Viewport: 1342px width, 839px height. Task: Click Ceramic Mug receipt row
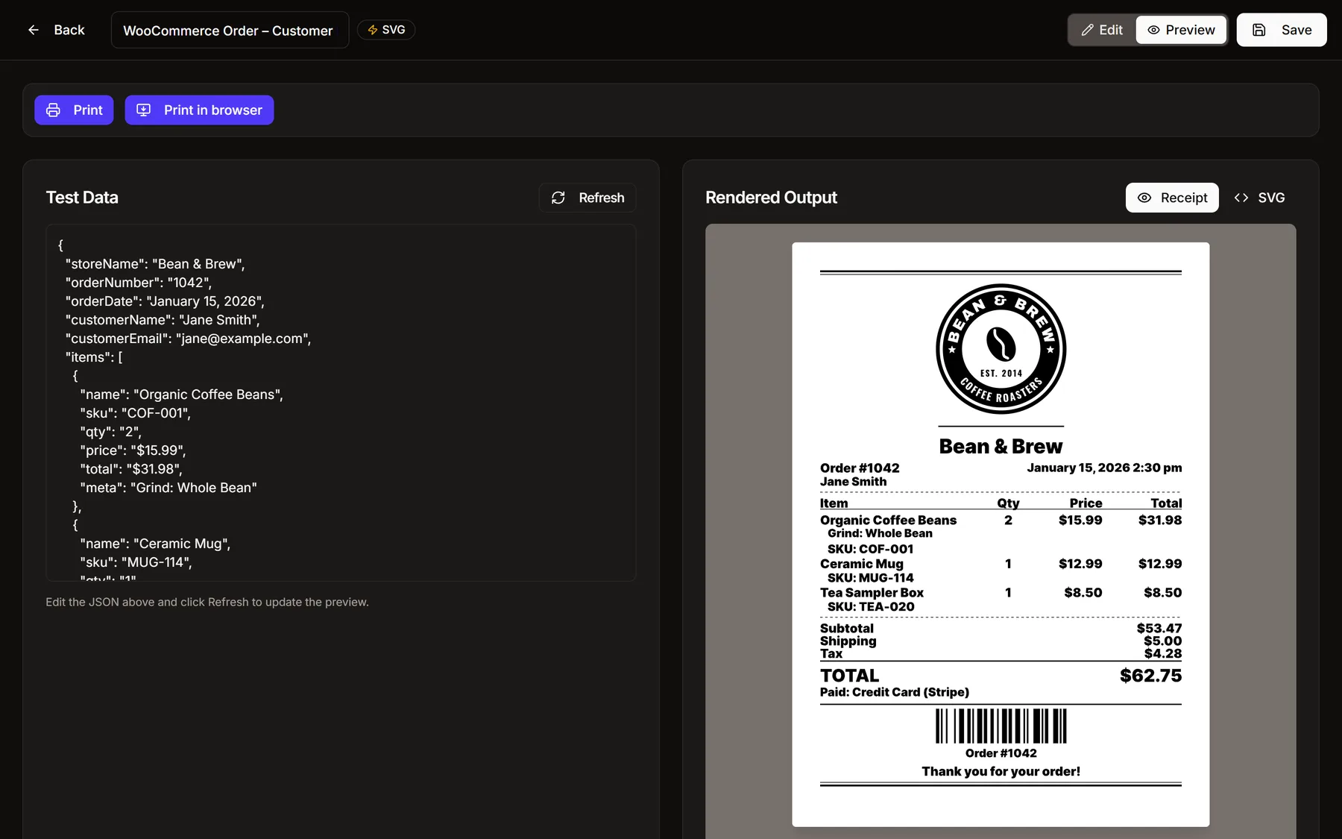click(x=1001, y=564)
